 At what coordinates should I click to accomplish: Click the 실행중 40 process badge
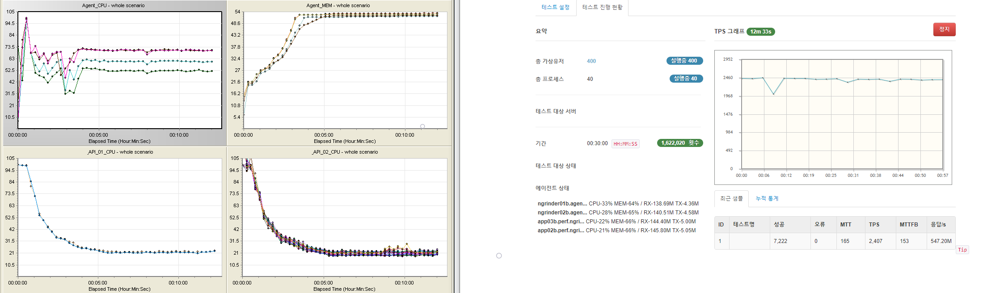pos(686,79)
